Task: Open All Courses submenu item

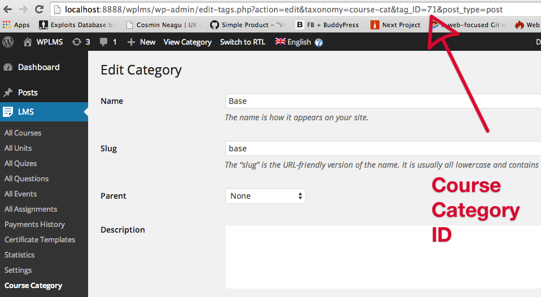Action: coord(23,133)
